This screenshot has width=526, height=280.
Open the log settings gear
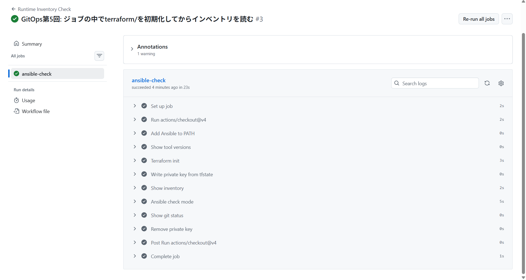point(501,83)
